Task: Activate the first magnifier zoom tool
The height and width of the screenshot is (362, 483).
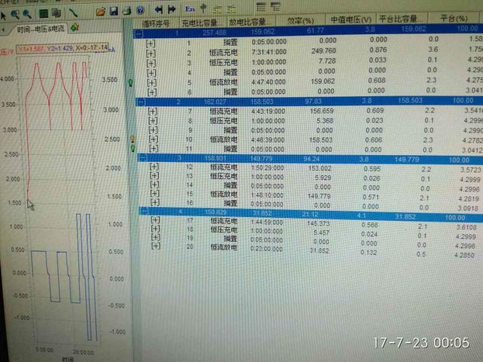Action: click(15, 14)
